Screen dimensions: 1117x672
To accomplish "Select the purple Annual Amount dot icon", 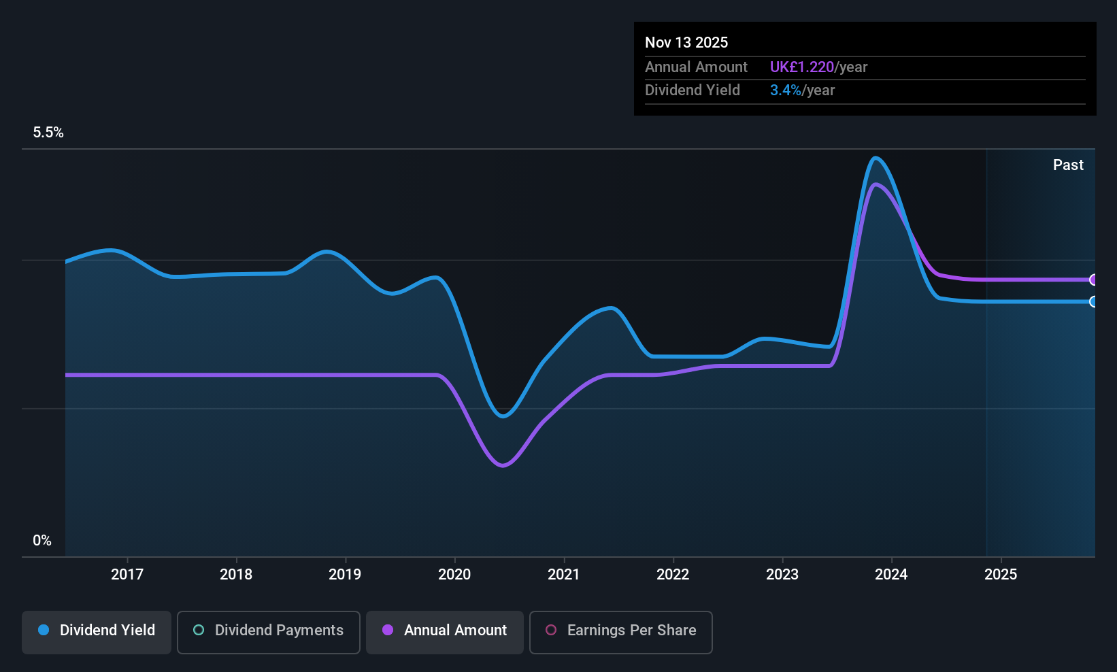I will 388,631.
